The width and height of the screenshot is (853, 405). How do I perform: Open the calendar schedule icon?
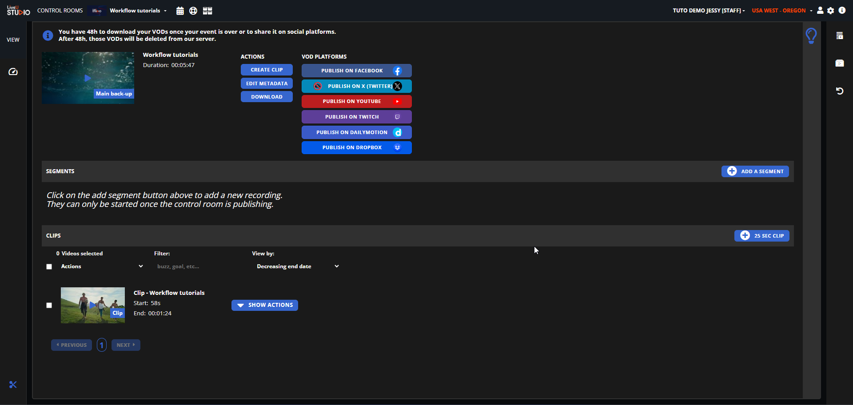[x=180, y=11]
